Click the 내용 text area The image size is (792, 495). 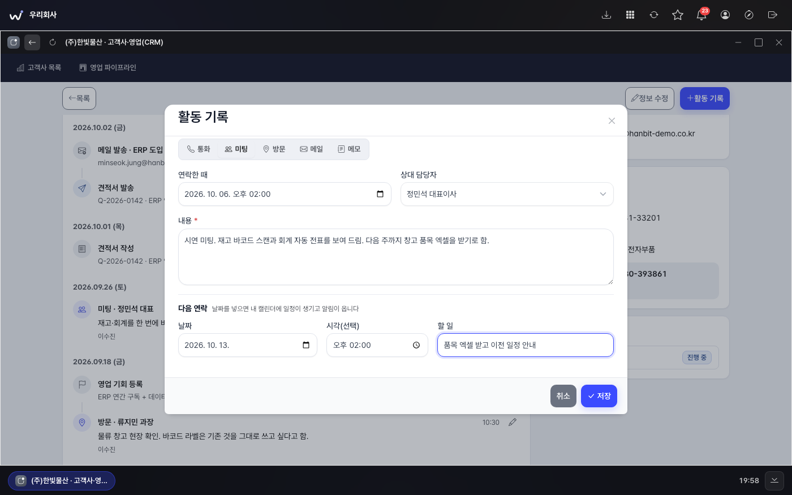click(396, 257)
